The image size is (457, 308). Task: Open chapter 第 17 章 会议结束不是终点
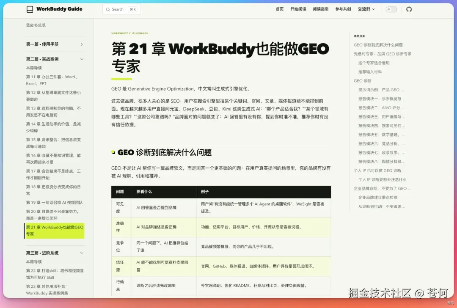[x=53, y=175]
